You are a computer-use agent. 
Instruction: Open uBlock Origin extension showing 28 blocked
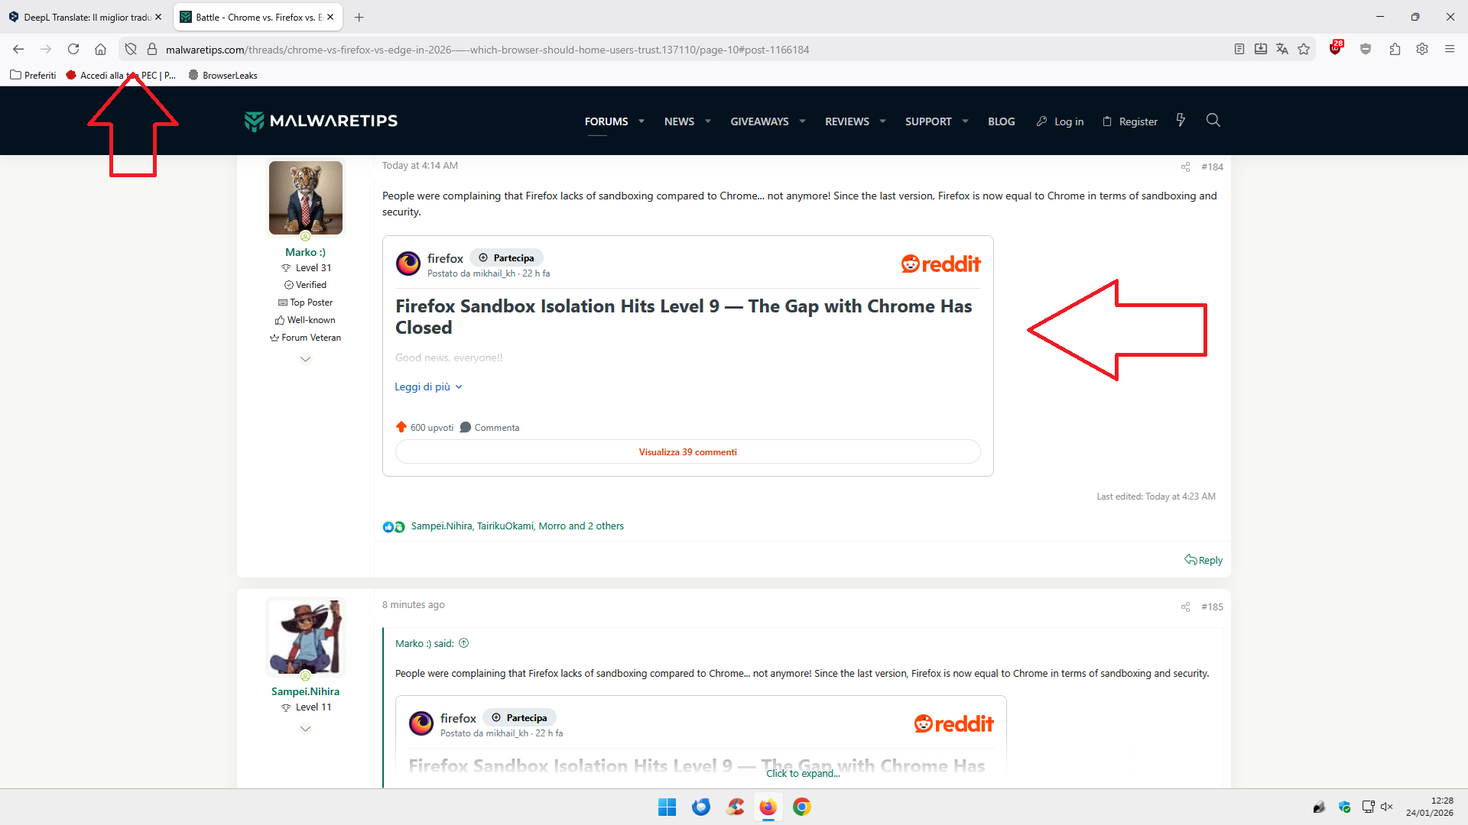coord(1336,48)
